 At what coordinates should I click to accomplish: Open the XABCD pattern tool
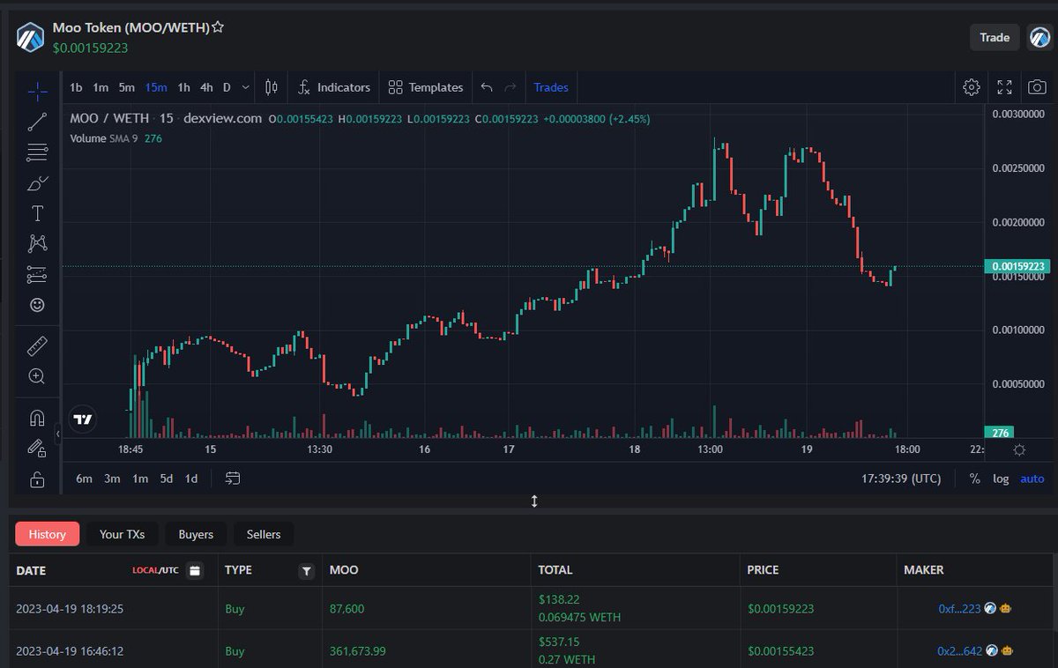point(36,243)
